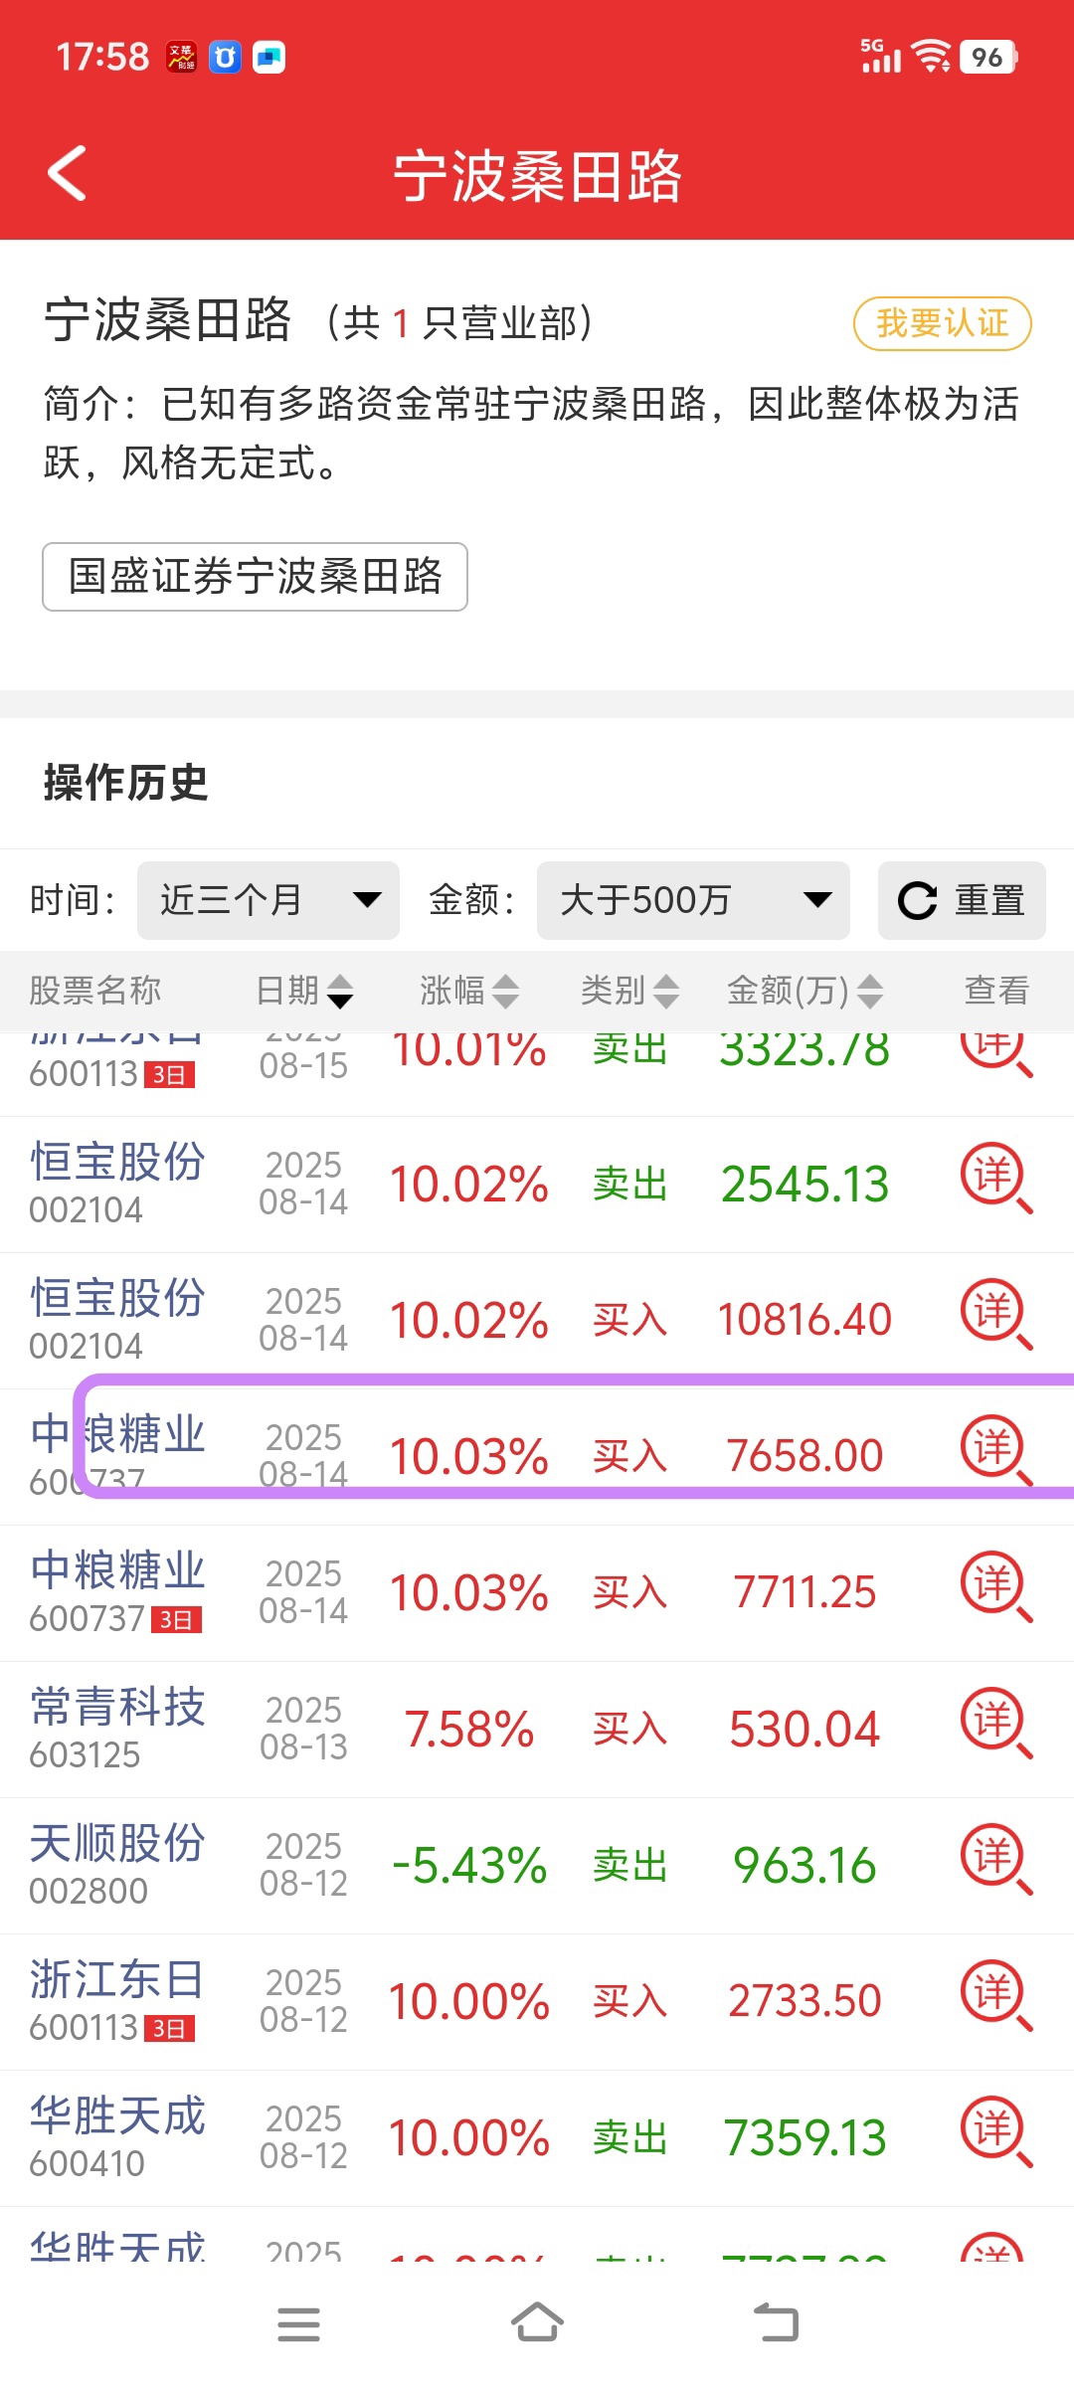Open Android recent apps menu button
The image size is (1074, 2387).
click(x=298, y=2324)
